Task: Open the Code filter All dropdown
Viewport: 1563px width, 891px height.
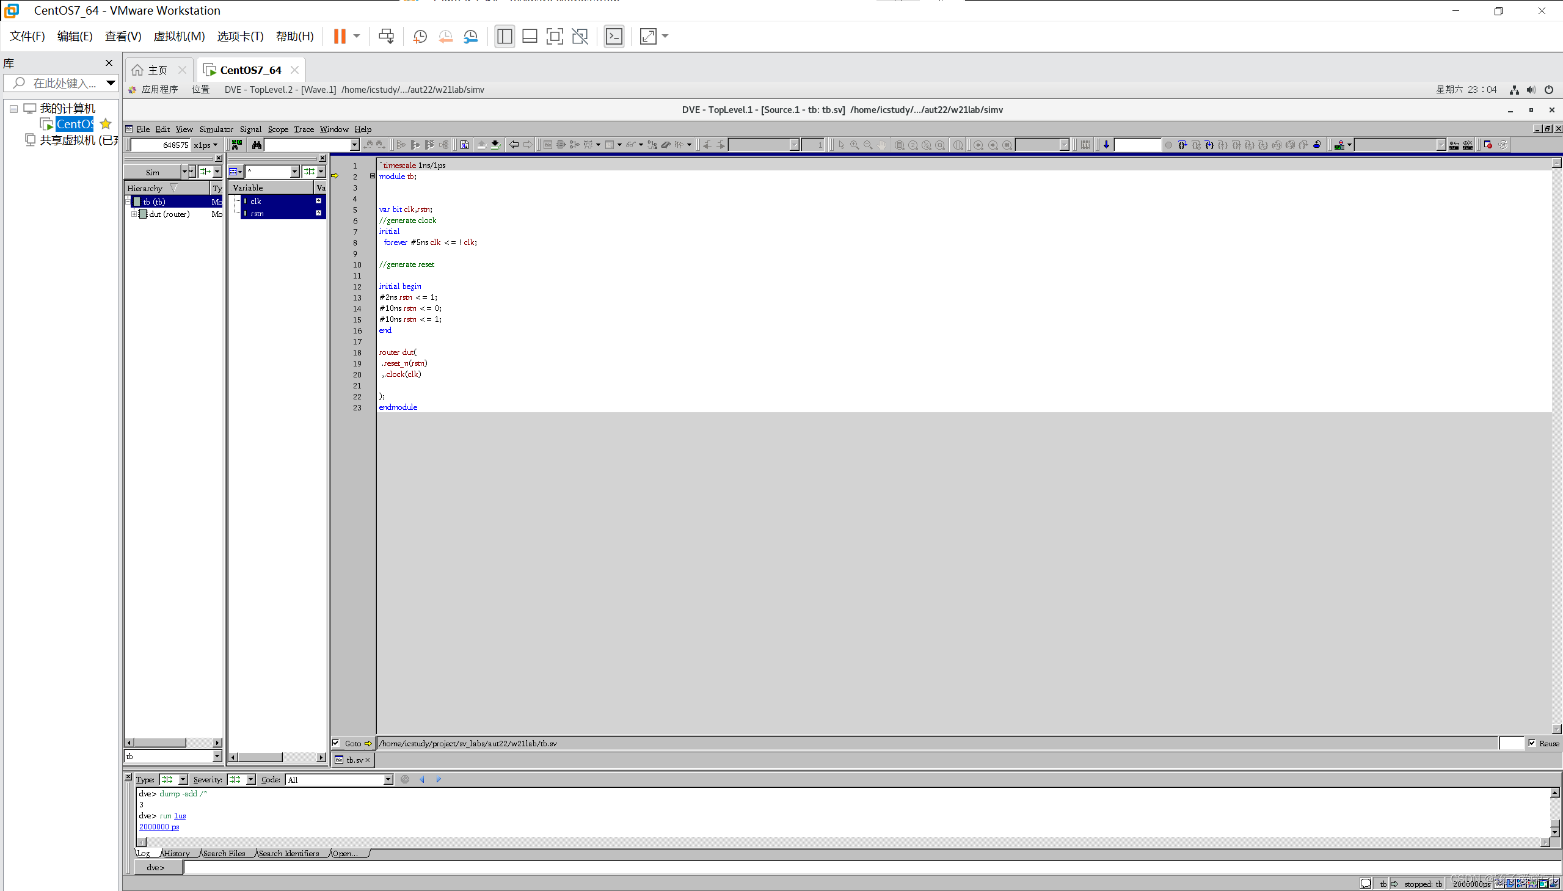Action: (387, 780)
